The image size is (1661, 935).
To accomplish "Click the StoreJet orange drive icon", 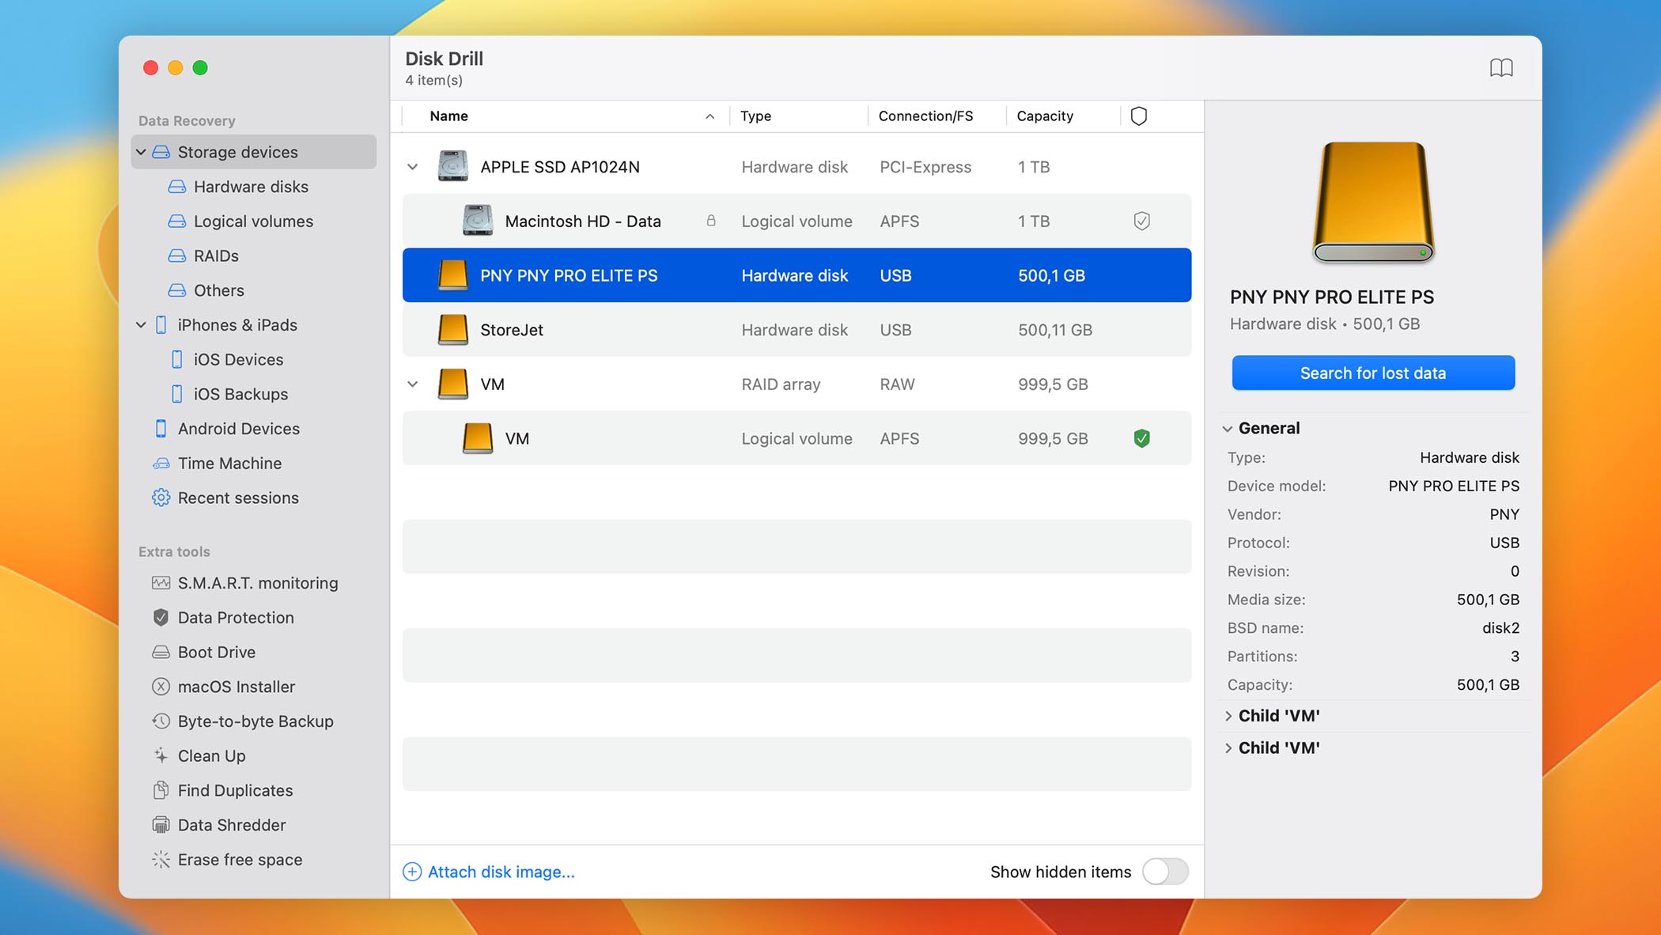I will coord(453,330).
